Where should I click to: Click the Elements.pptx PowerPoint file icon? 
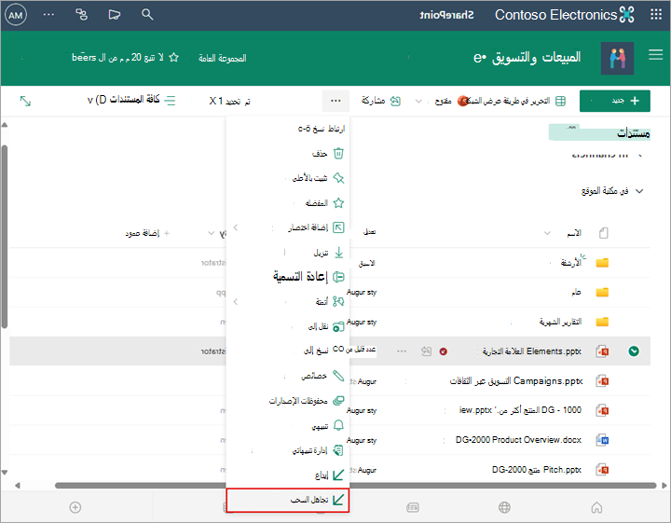tap(603, 351)
